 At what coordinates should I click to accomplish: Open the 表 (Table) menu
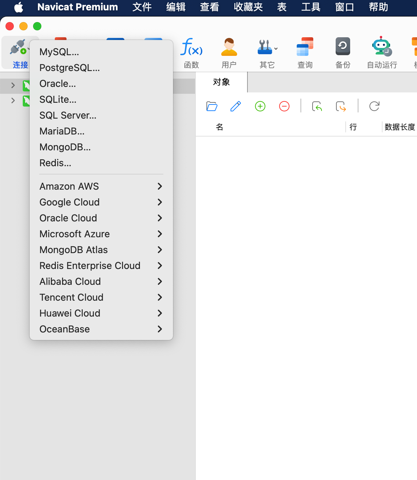282,7
